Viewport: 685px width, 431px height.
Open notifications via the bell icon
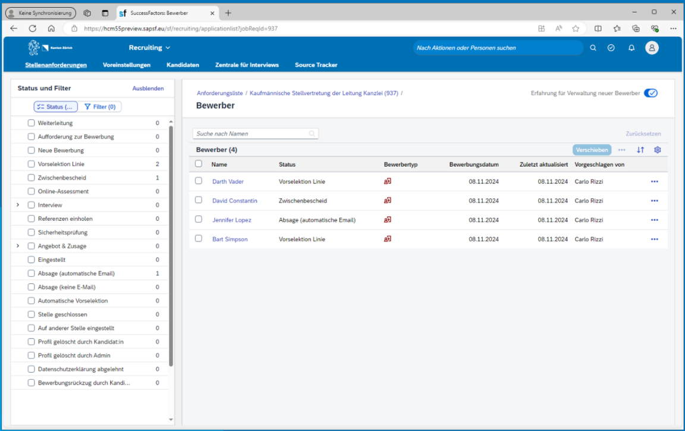(x=631, y=48)
